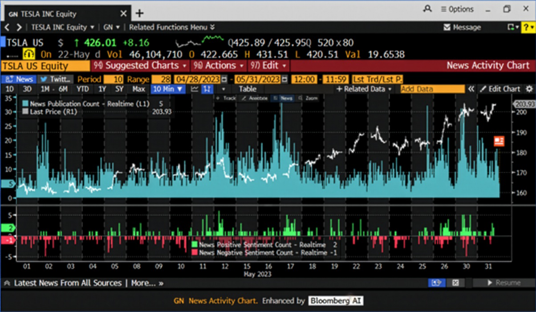Open the Lst Trd/Lst P. field
This screenshot has height=312, width=536.
point(377,79)
